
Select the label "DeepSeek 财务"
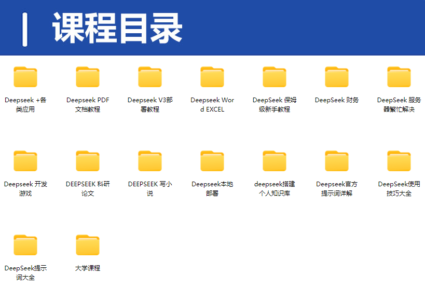coord(337,100)
